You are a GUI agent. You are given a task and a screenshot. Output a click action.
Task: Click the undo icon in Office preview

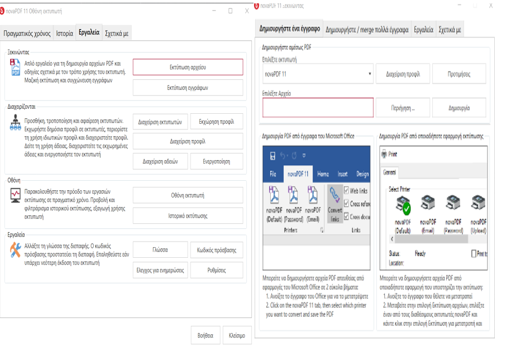(x=284, y=156)
